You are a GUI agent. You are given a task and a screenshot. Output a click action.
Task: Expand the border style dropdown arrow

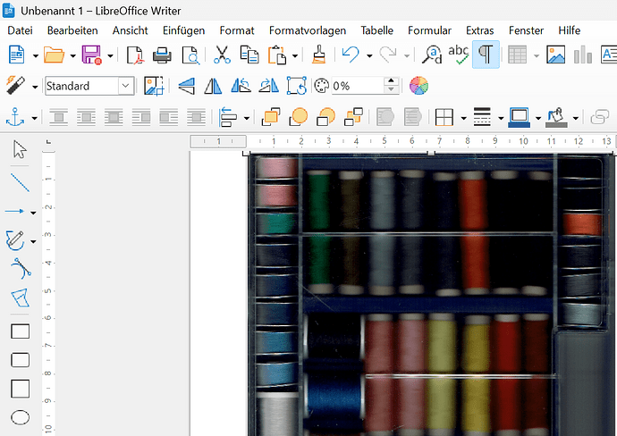tap(501, 118)
